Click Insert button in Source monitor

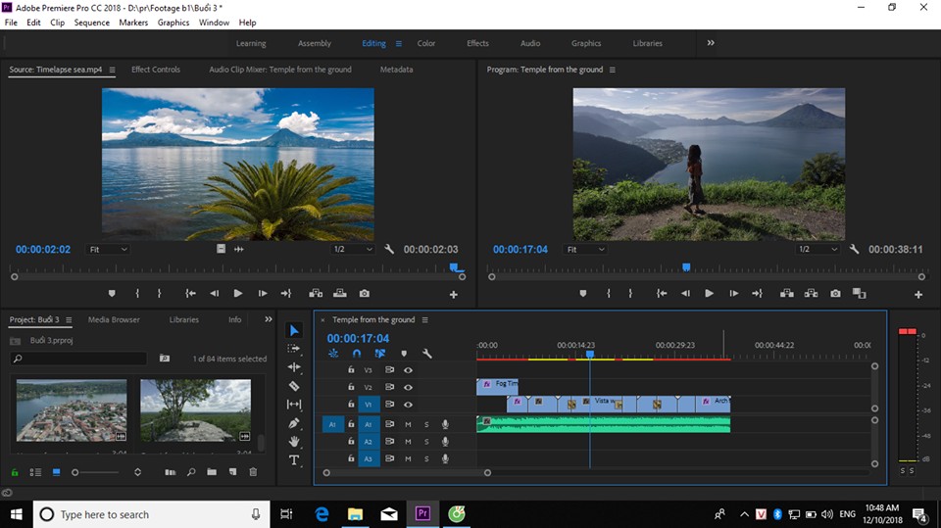pos(316,294)
